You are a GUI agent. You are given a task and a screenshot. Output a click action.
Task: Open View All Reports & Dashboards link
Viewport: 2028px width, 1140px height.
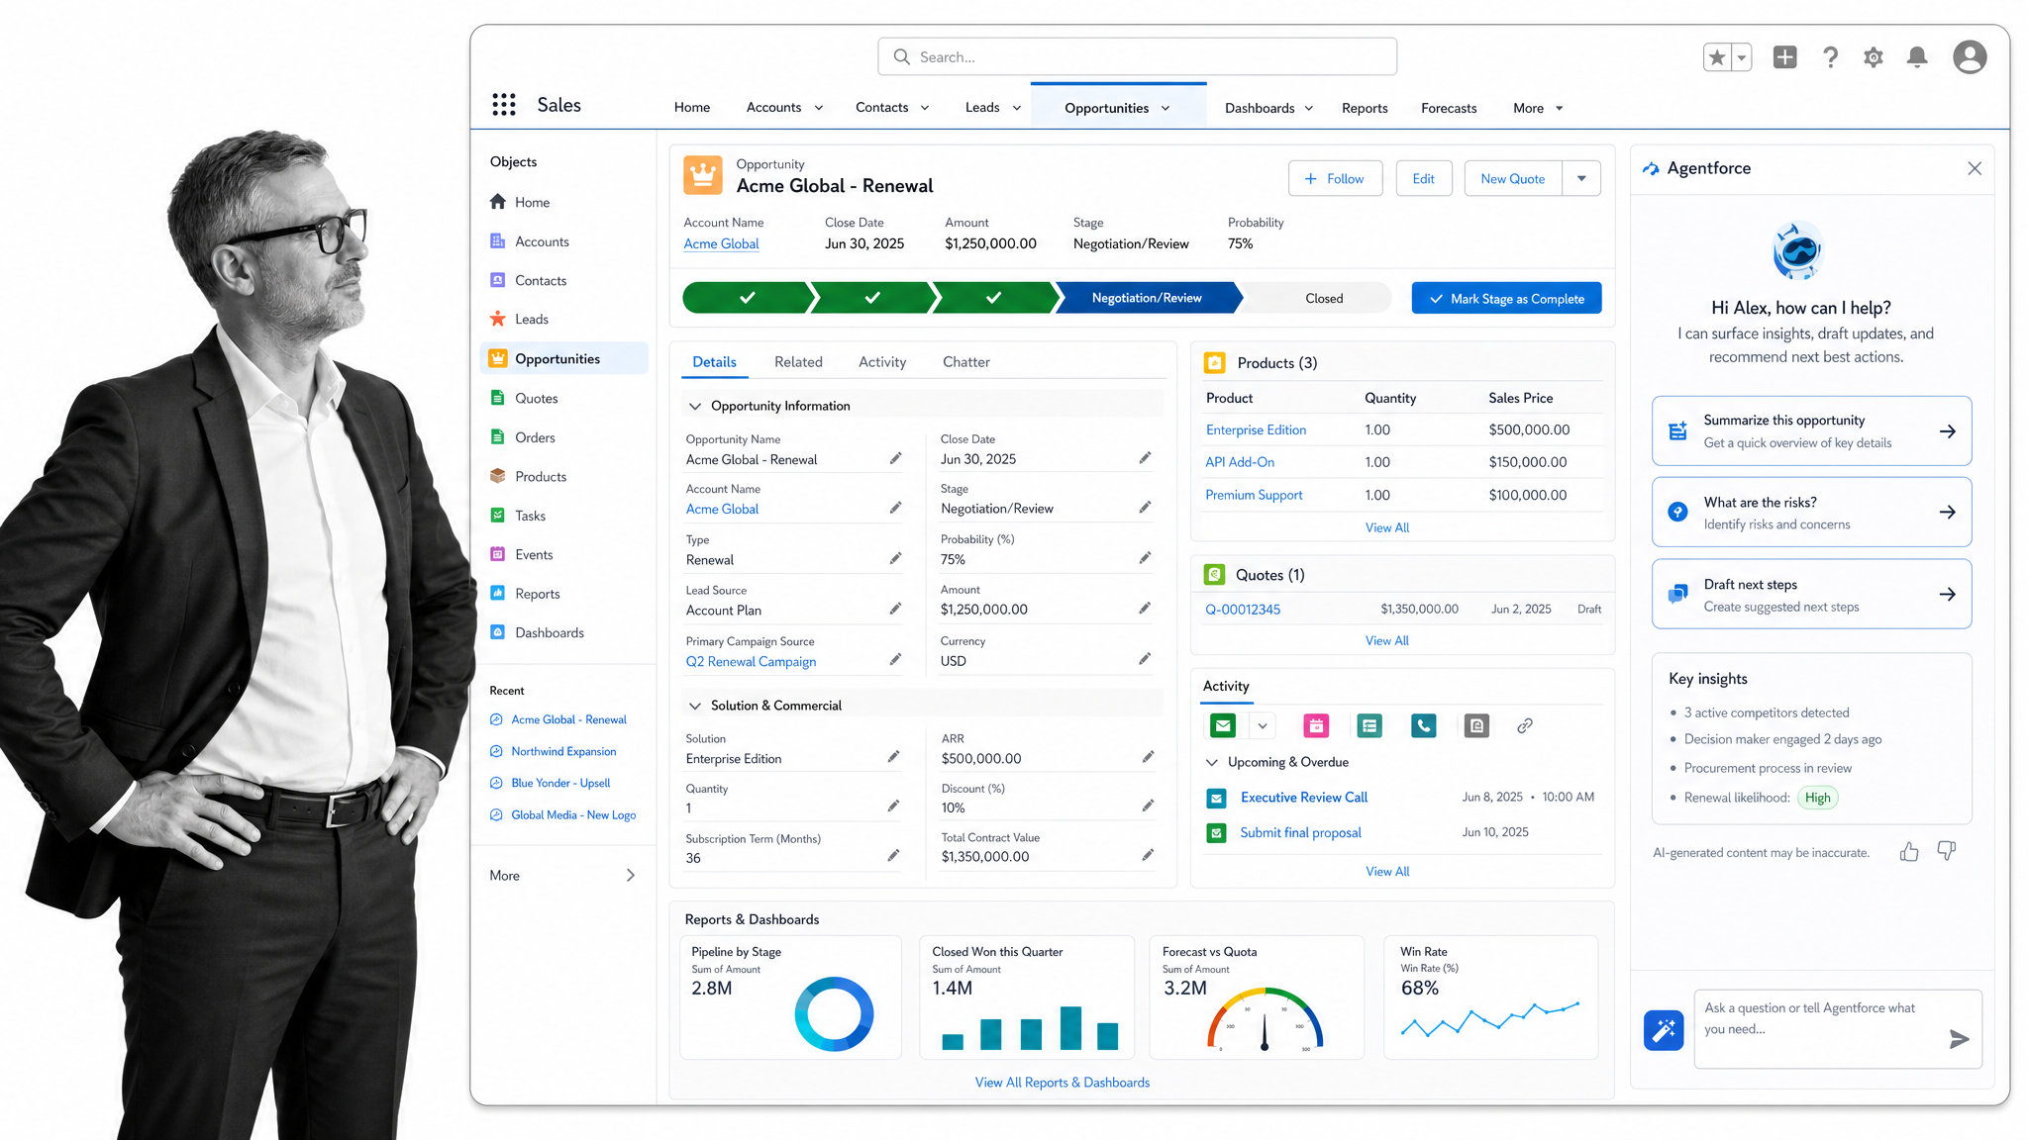coord(1062,1083)
